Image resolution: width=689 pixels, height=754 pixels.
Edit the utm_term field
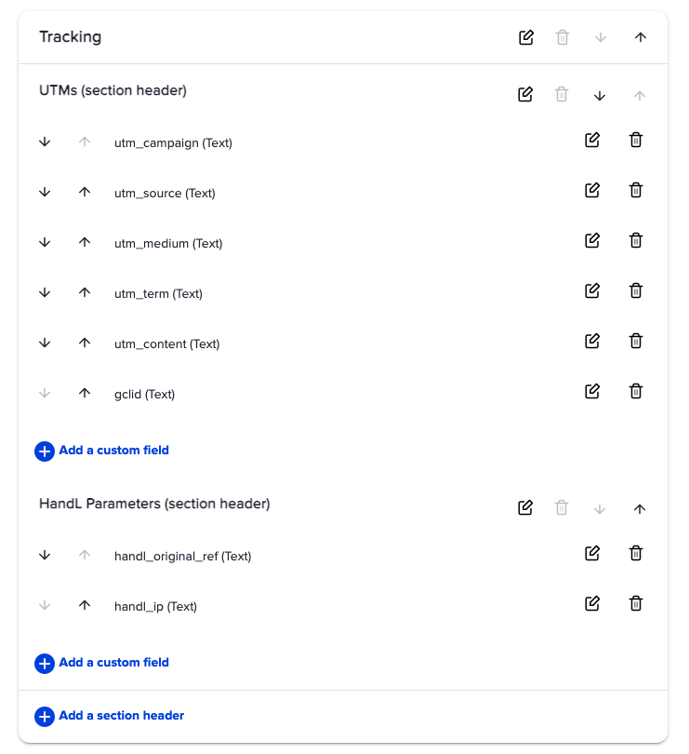[592, 290]
